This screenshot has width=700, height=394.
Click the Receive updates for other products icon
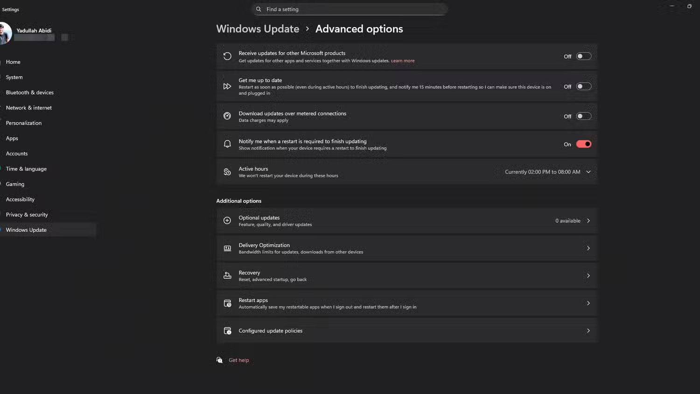click(227, 56)
